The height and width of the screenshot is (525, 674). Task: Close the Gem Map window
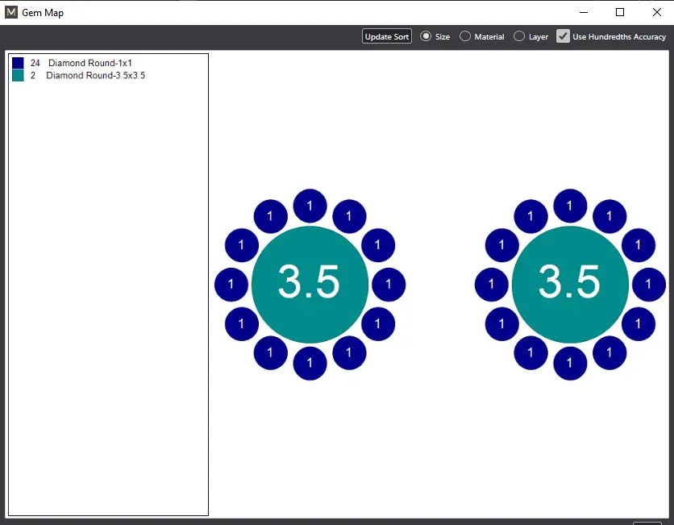(656, 12)
